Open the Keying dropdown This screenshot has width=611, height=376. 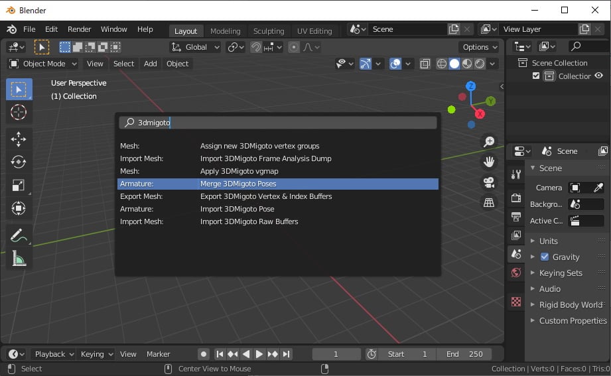(96, 354)
